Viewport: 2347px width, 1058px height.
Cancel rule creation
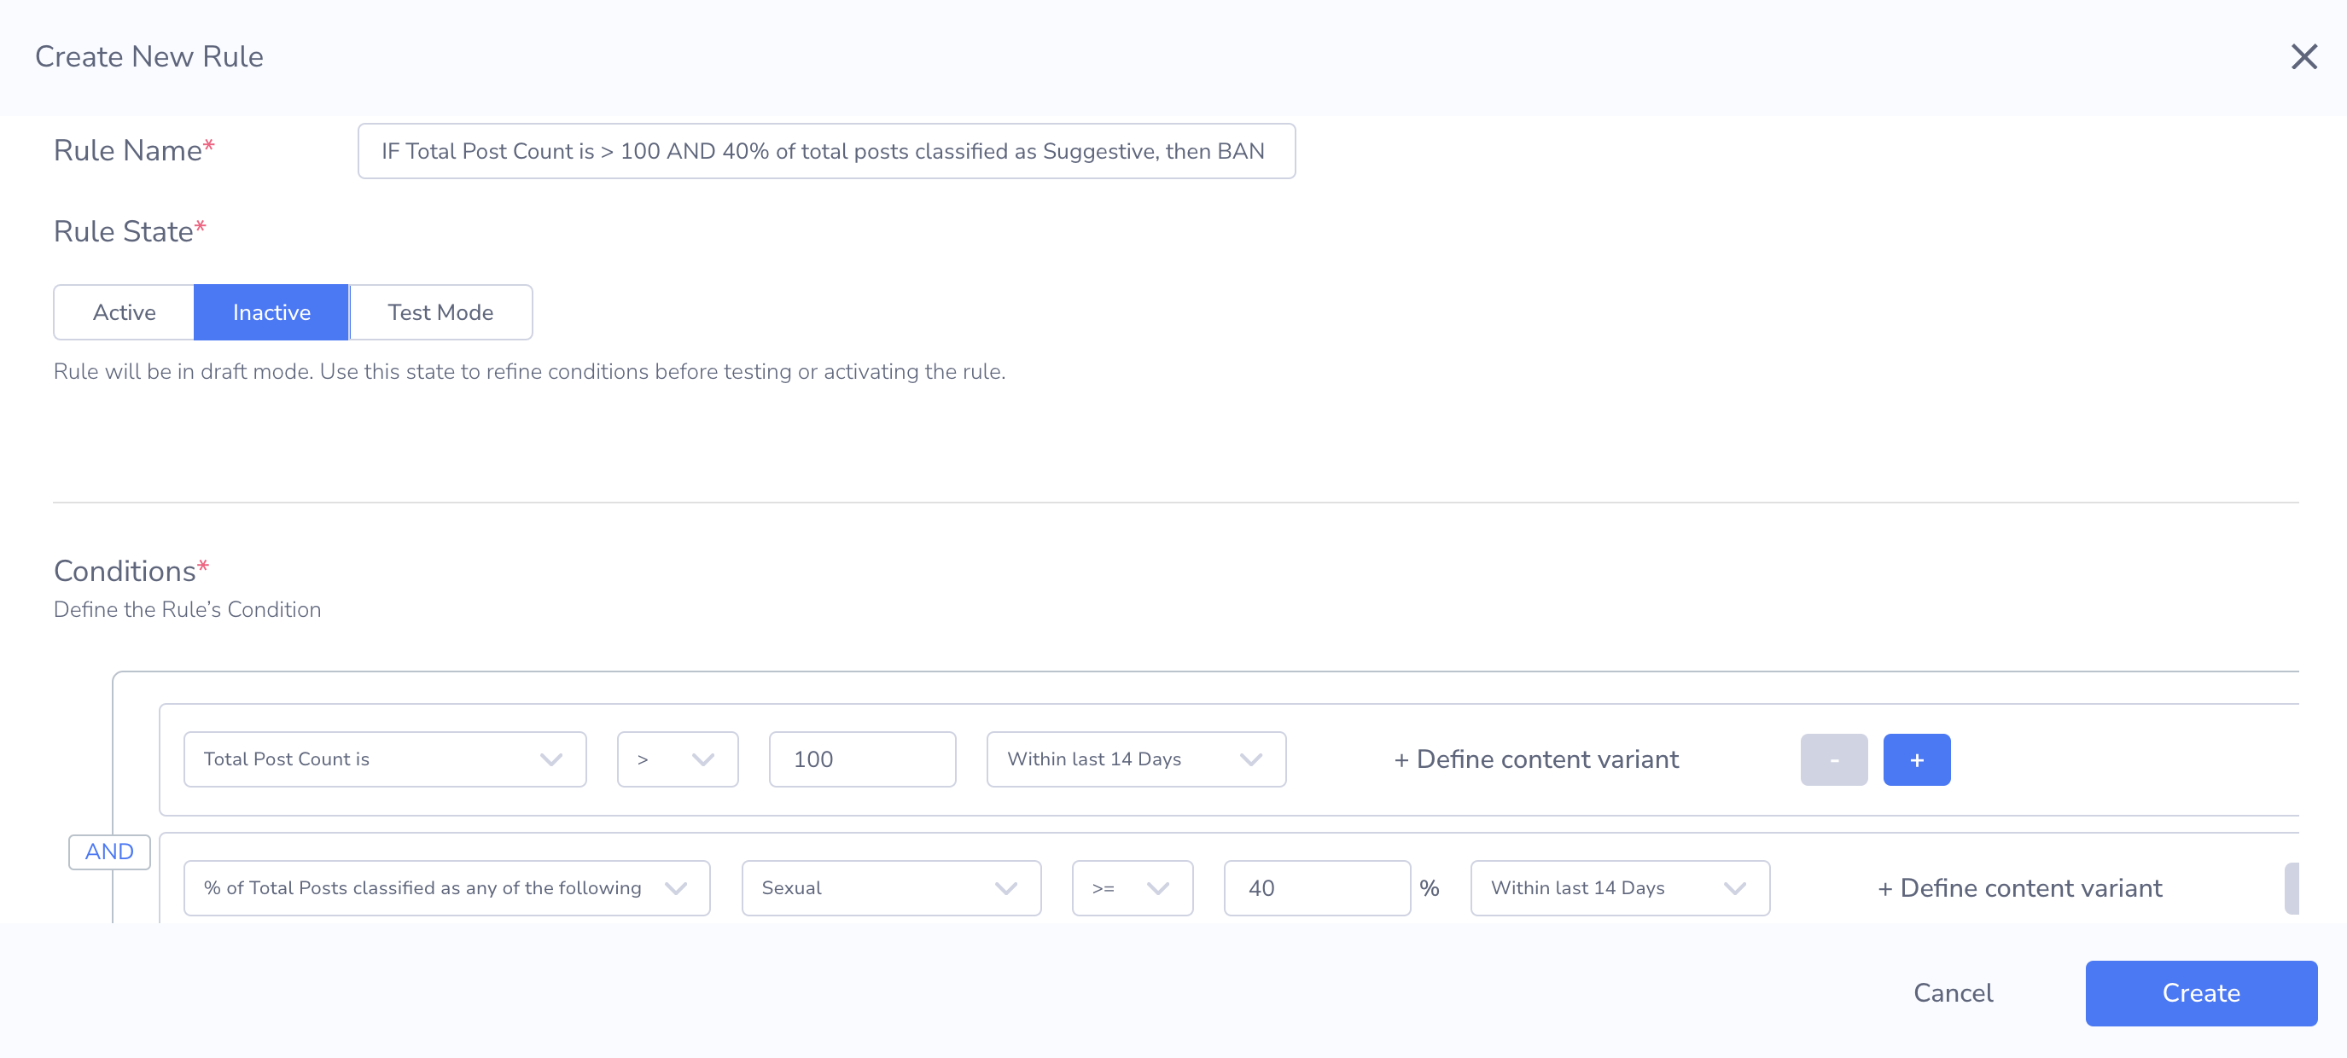(1953, 992)
